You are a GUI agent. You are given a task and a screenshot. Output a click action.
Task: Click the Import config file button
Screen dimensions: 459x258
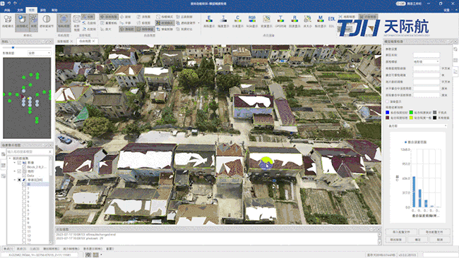click(401, 232)
